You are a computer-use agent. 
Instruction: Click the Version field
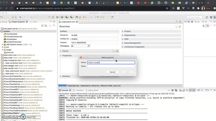95,43
